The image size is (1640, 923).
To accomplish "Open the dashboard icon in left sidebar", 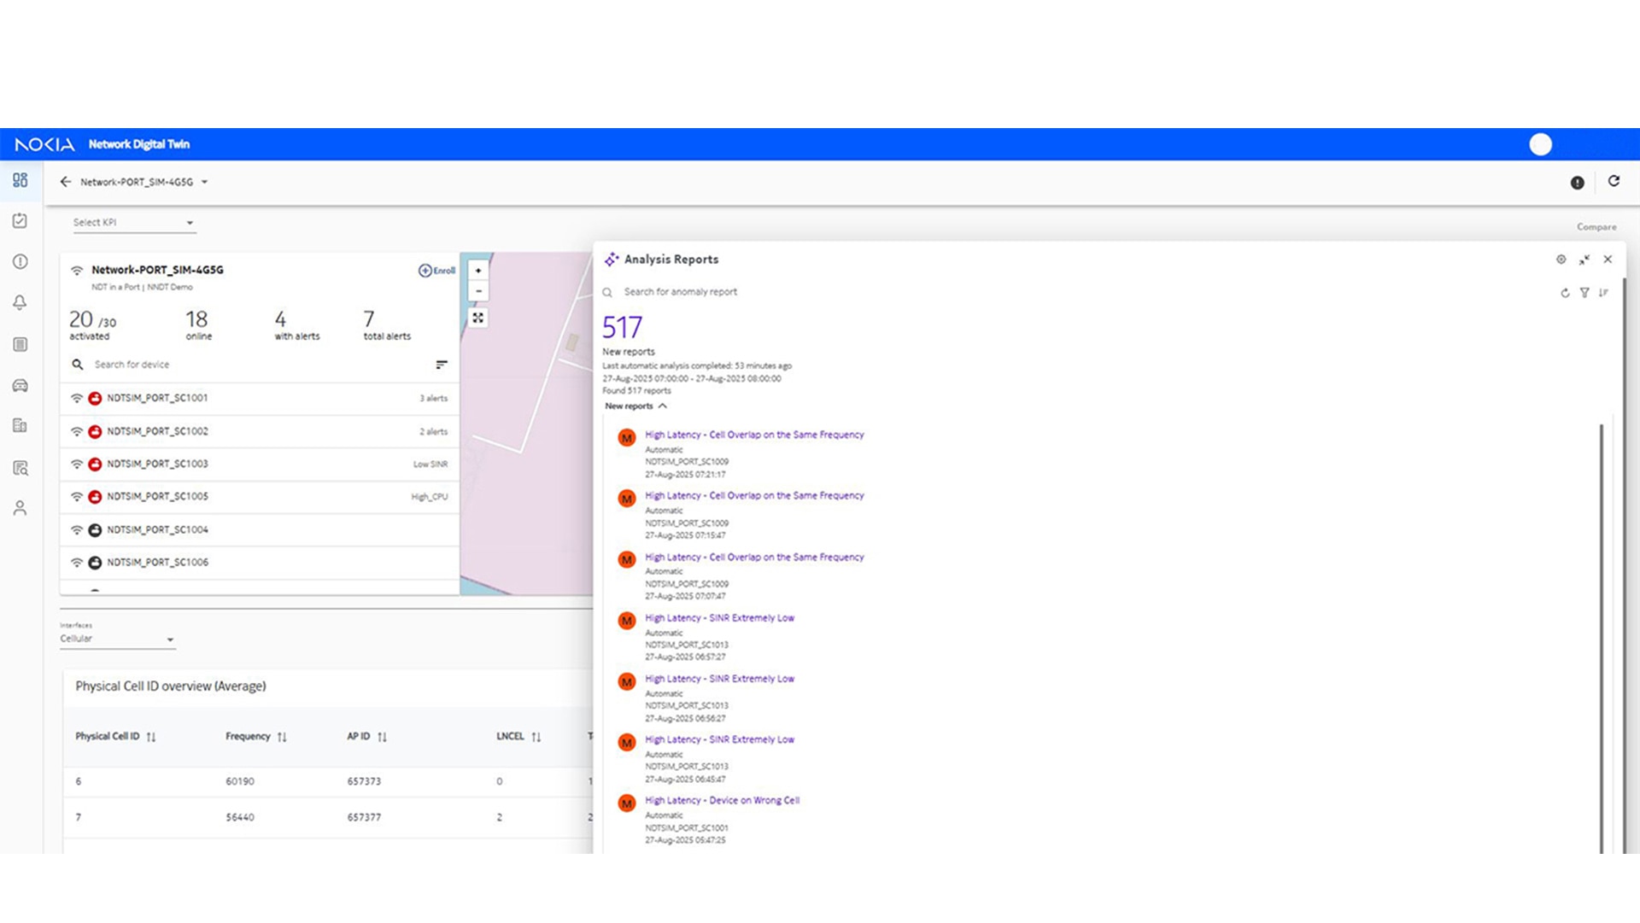I will click(20, 180).
